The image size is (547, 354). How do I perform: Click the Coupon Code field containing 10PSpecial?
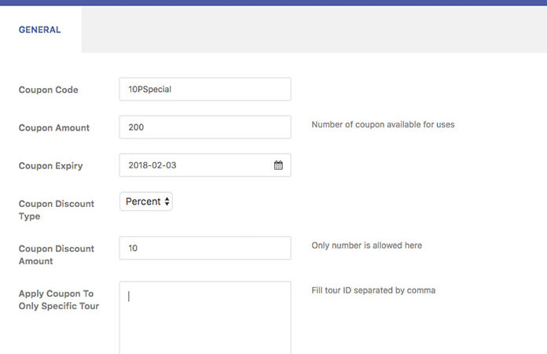(204, 89)
